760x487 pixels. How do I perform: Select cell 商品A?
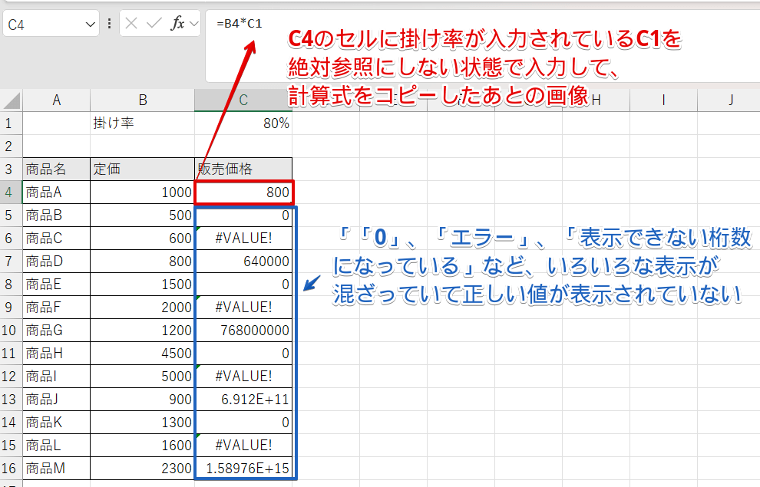pyautogui.click(x=56, y=192)
